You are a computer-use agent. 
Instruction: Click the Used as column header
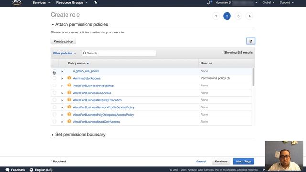[x=207, y=63]
